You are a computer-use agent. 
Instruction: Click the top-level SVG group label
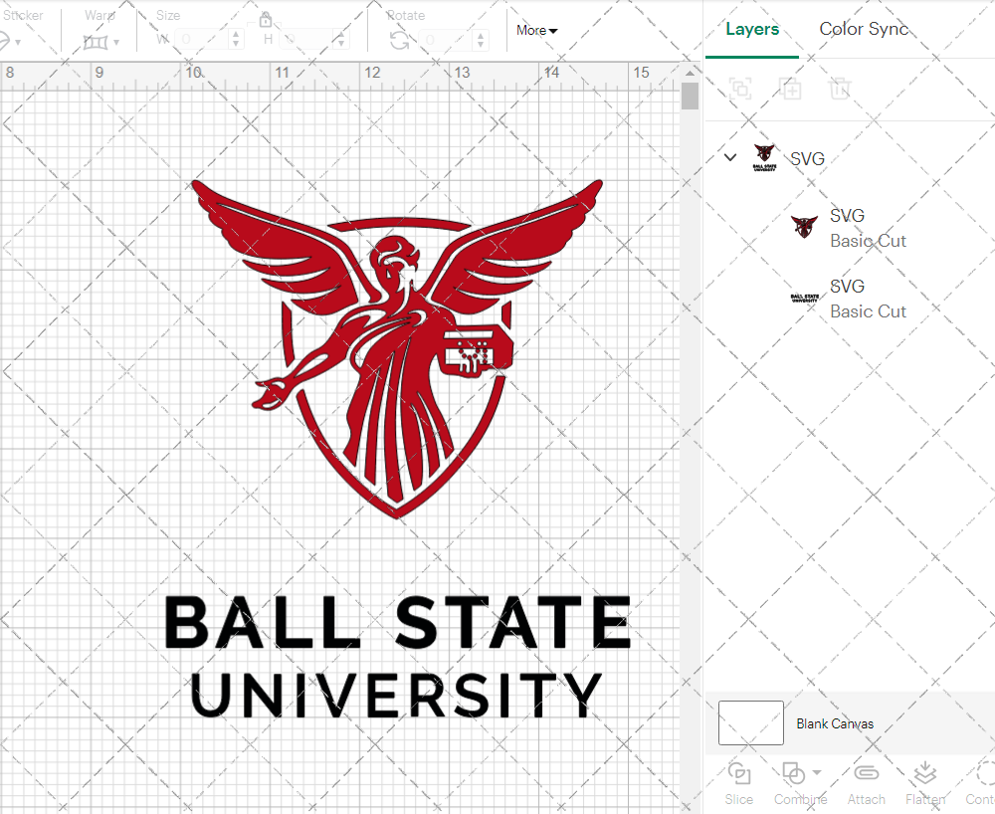[807, 158]
